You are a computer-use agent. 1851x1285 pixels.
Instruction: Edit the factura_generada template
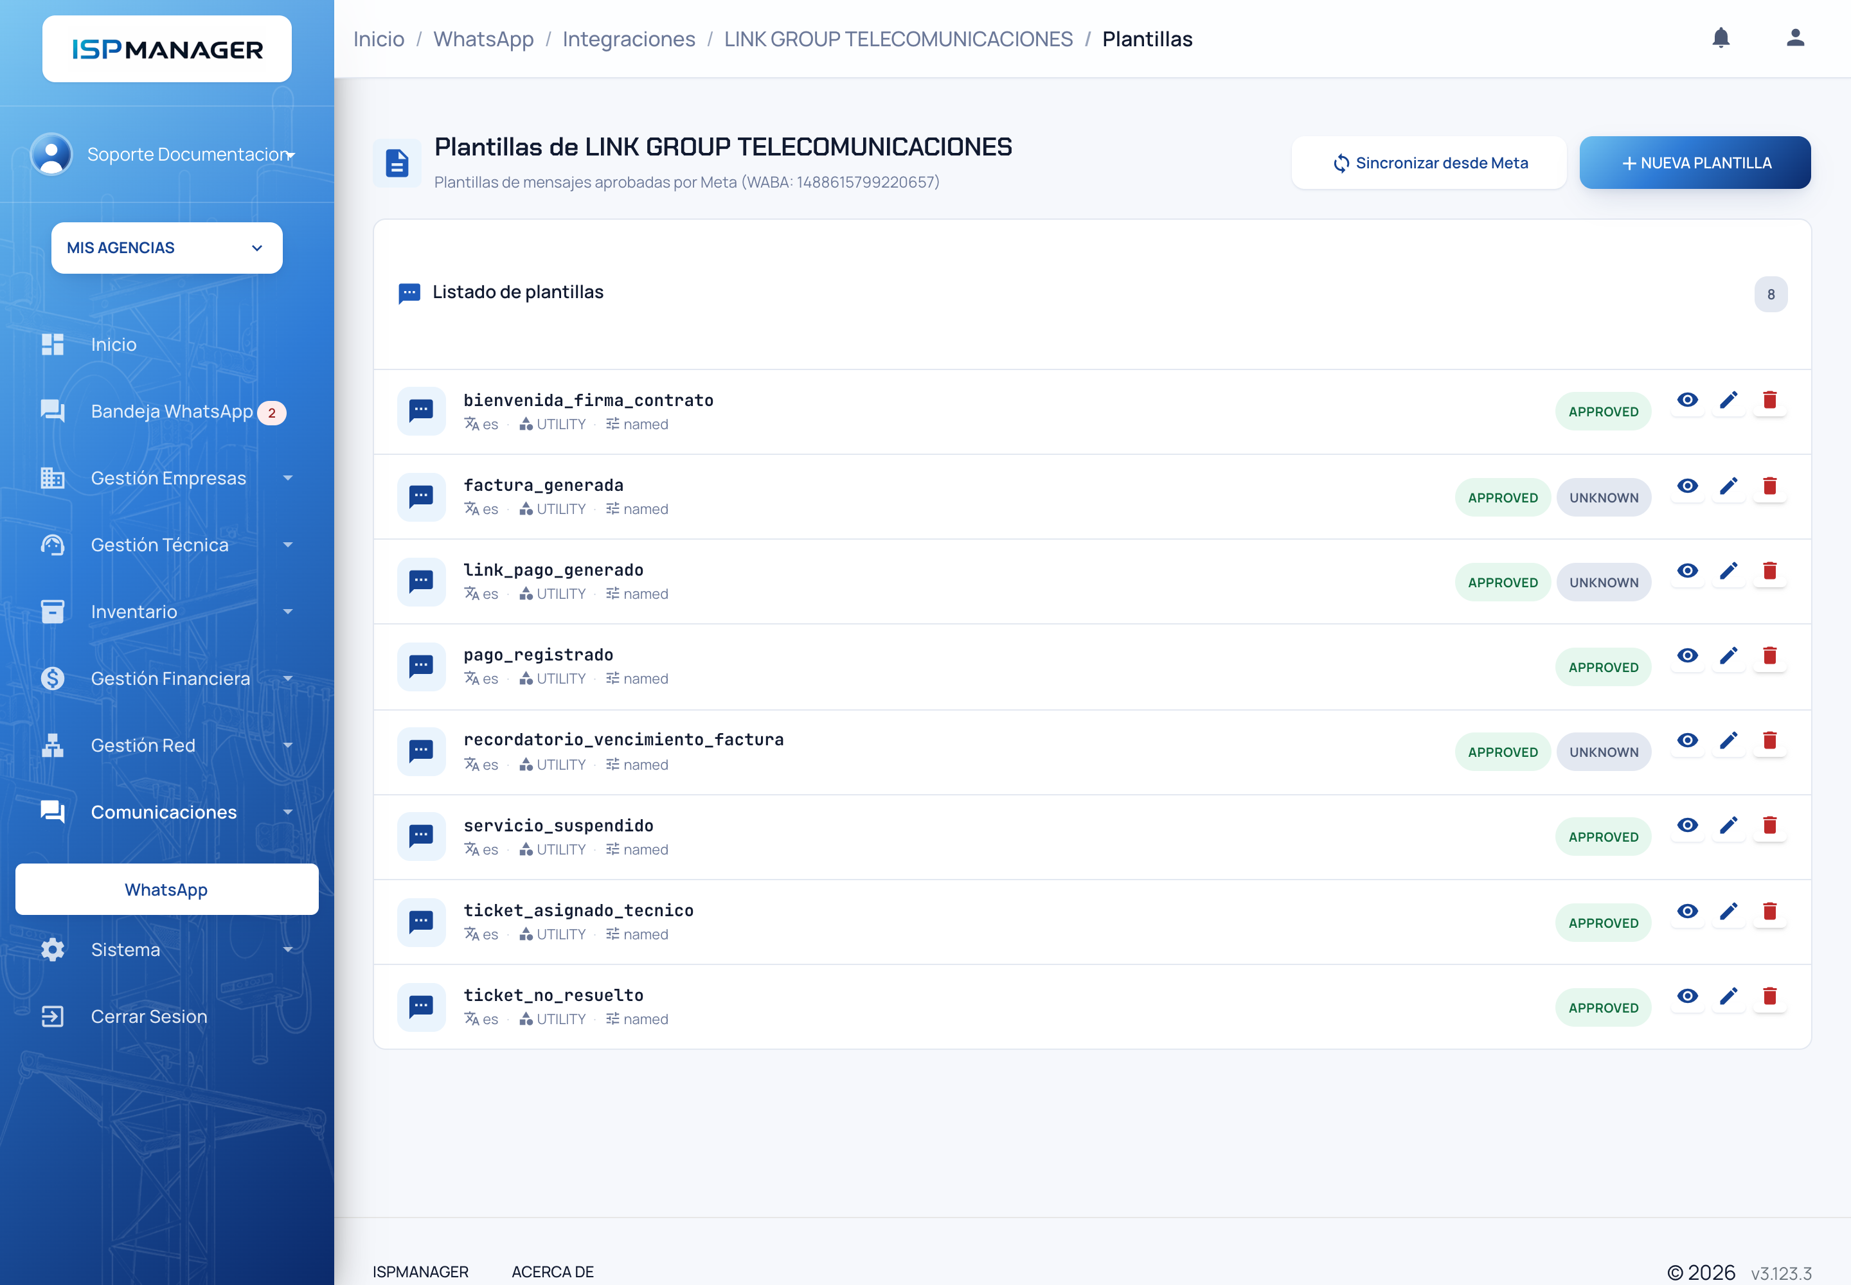[x=1729, y=486]
